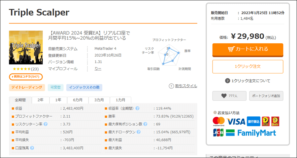Viewport: 297px width, 158px height.
Task: Click the 最大利益 value 40,688円
Action: (163, 140)
